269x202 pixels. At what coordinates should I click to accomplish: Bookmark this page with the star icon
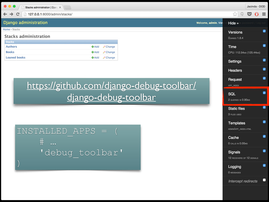coord(235,14)
